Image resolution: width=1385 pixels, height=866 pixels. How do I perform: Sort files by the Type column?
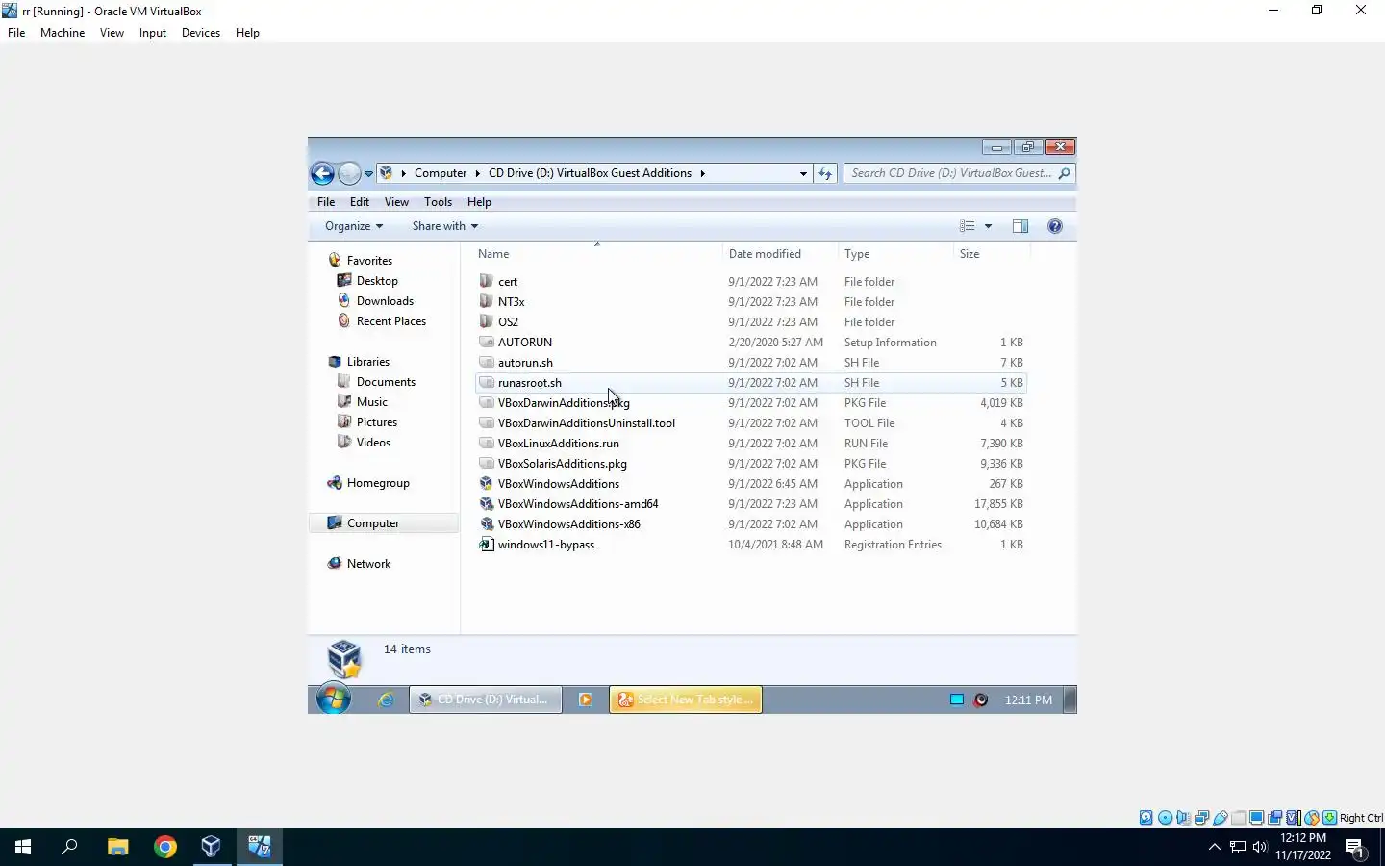pyautogui.click(x=895, y=254)
